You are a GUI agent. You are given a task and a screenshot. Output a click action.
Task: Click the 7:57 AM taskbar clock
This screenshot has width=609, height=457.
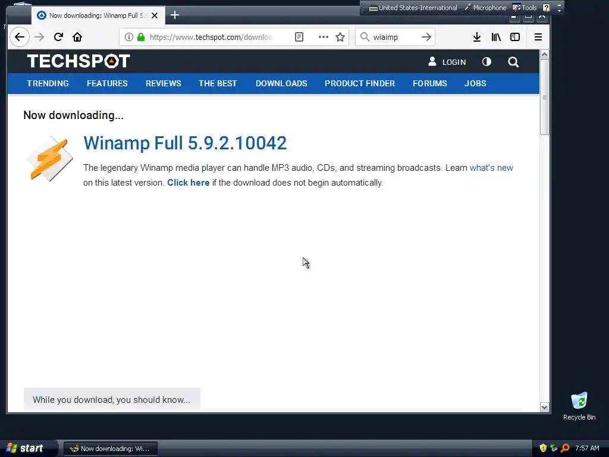click(x=587, y=448)
